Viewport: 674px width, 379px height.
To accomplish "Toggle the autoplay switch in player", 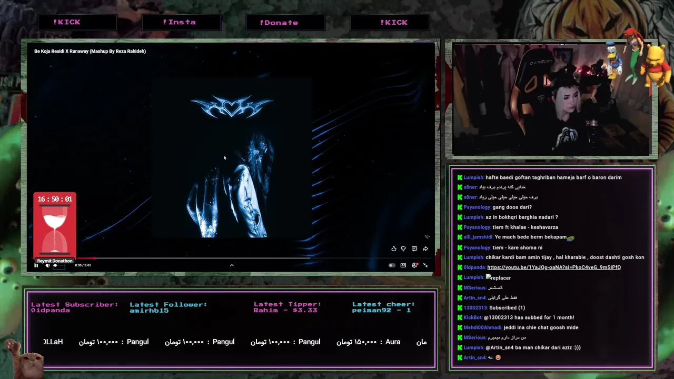I will pyautogui.click(x=392, y=265).
